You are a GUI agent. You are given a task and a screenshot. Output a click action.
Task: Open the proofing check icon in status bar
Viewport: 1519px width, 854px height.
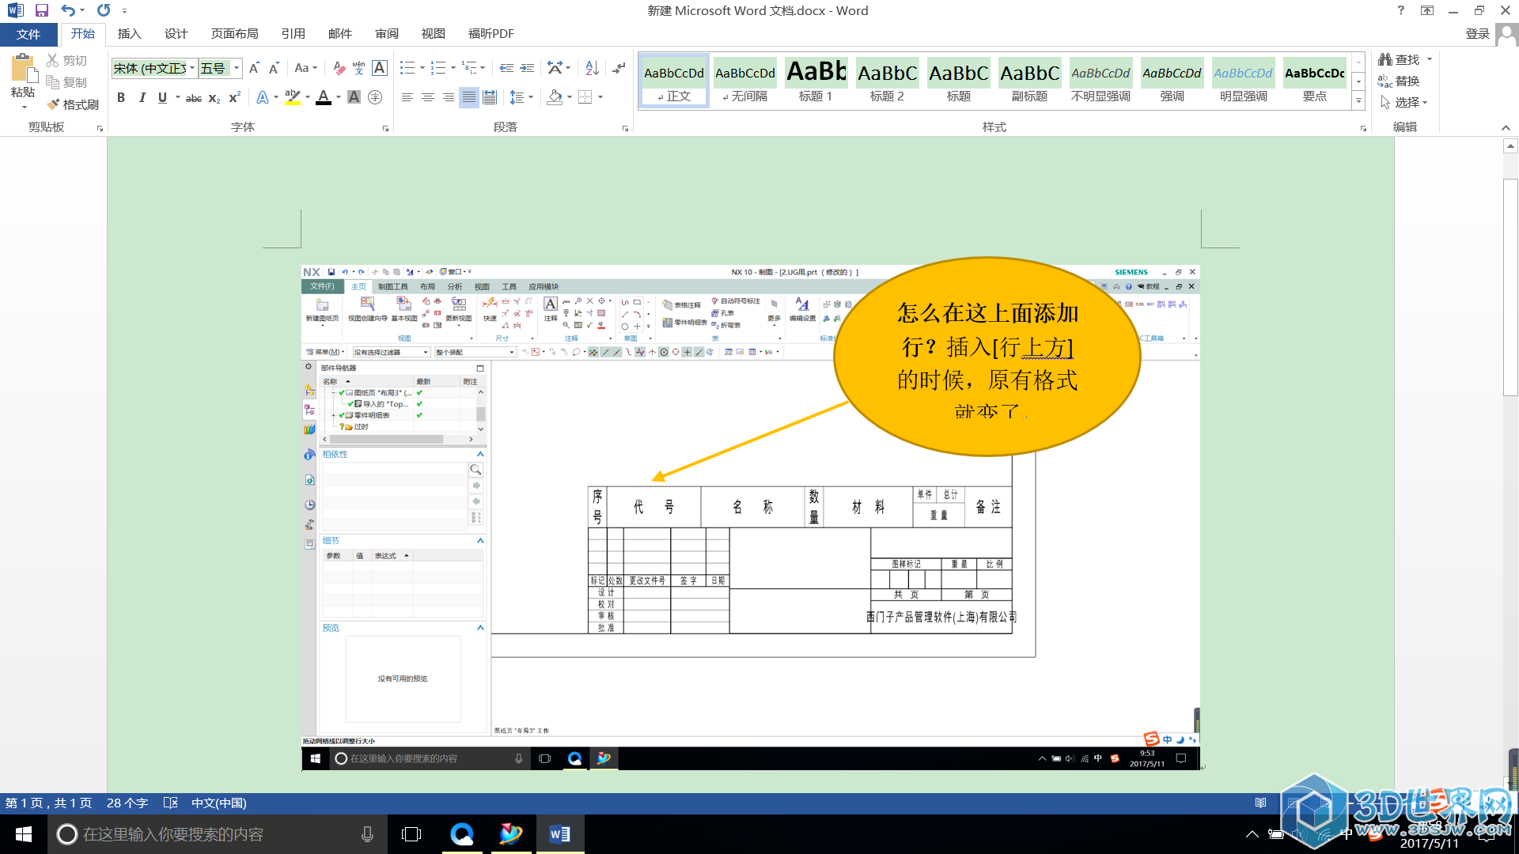[170, 803]
